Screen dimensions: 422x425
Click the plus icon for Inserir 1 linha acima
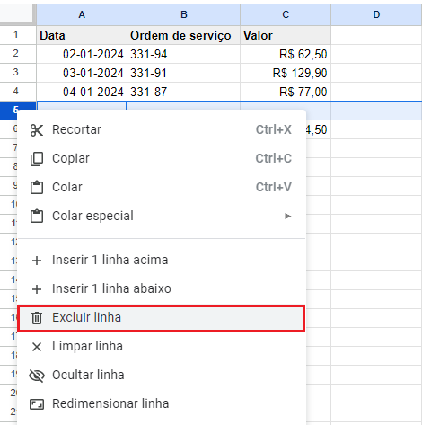[37, 261]
